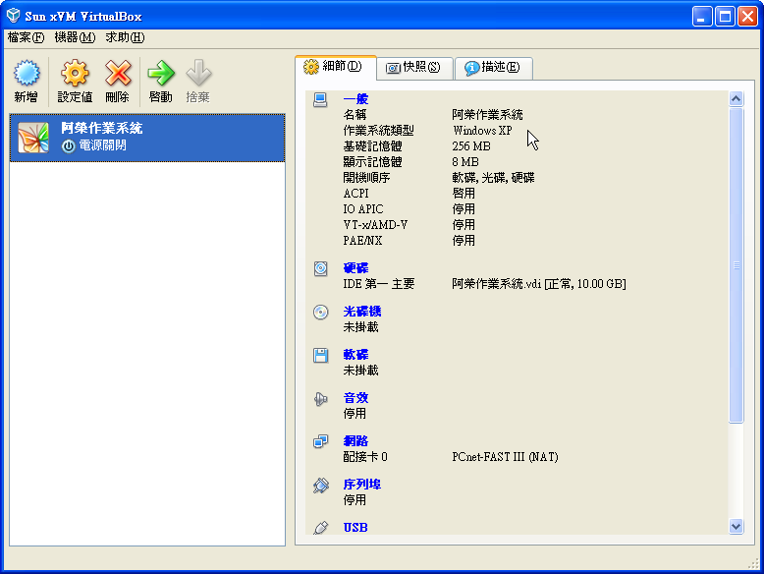Open the USB settings link
Viewport: 764px width, 574px height.
355,527
